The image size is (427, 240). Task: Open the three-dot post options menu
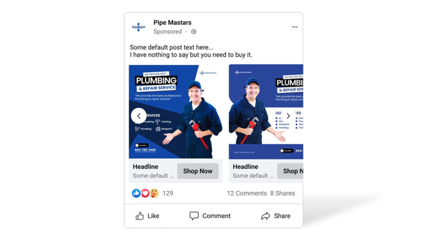coord(295,27)
